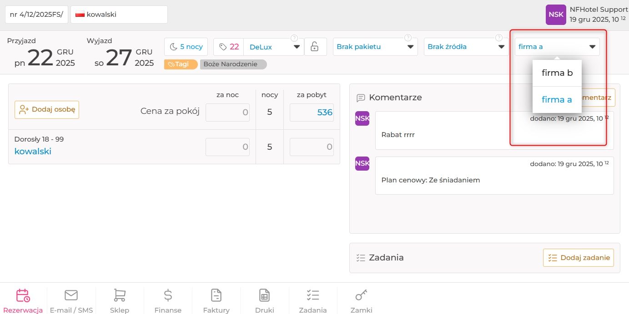Click the Boże Narodzenie tag
Screen dimensions: 629x314
233,64
